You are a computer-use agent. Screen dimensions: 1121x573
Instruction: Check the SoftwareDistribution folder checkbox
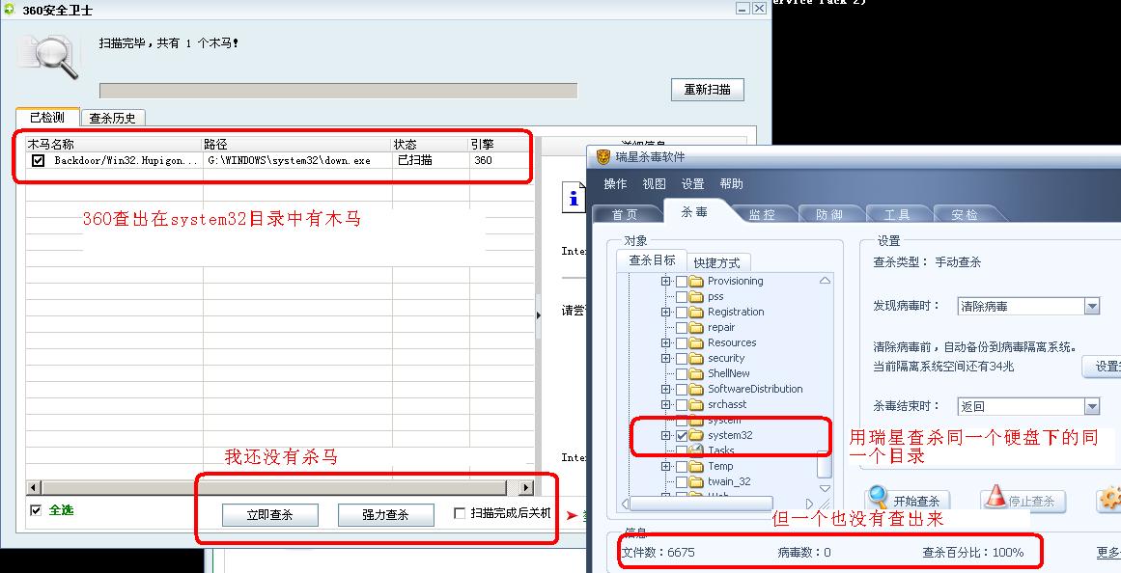coord(682,390)
